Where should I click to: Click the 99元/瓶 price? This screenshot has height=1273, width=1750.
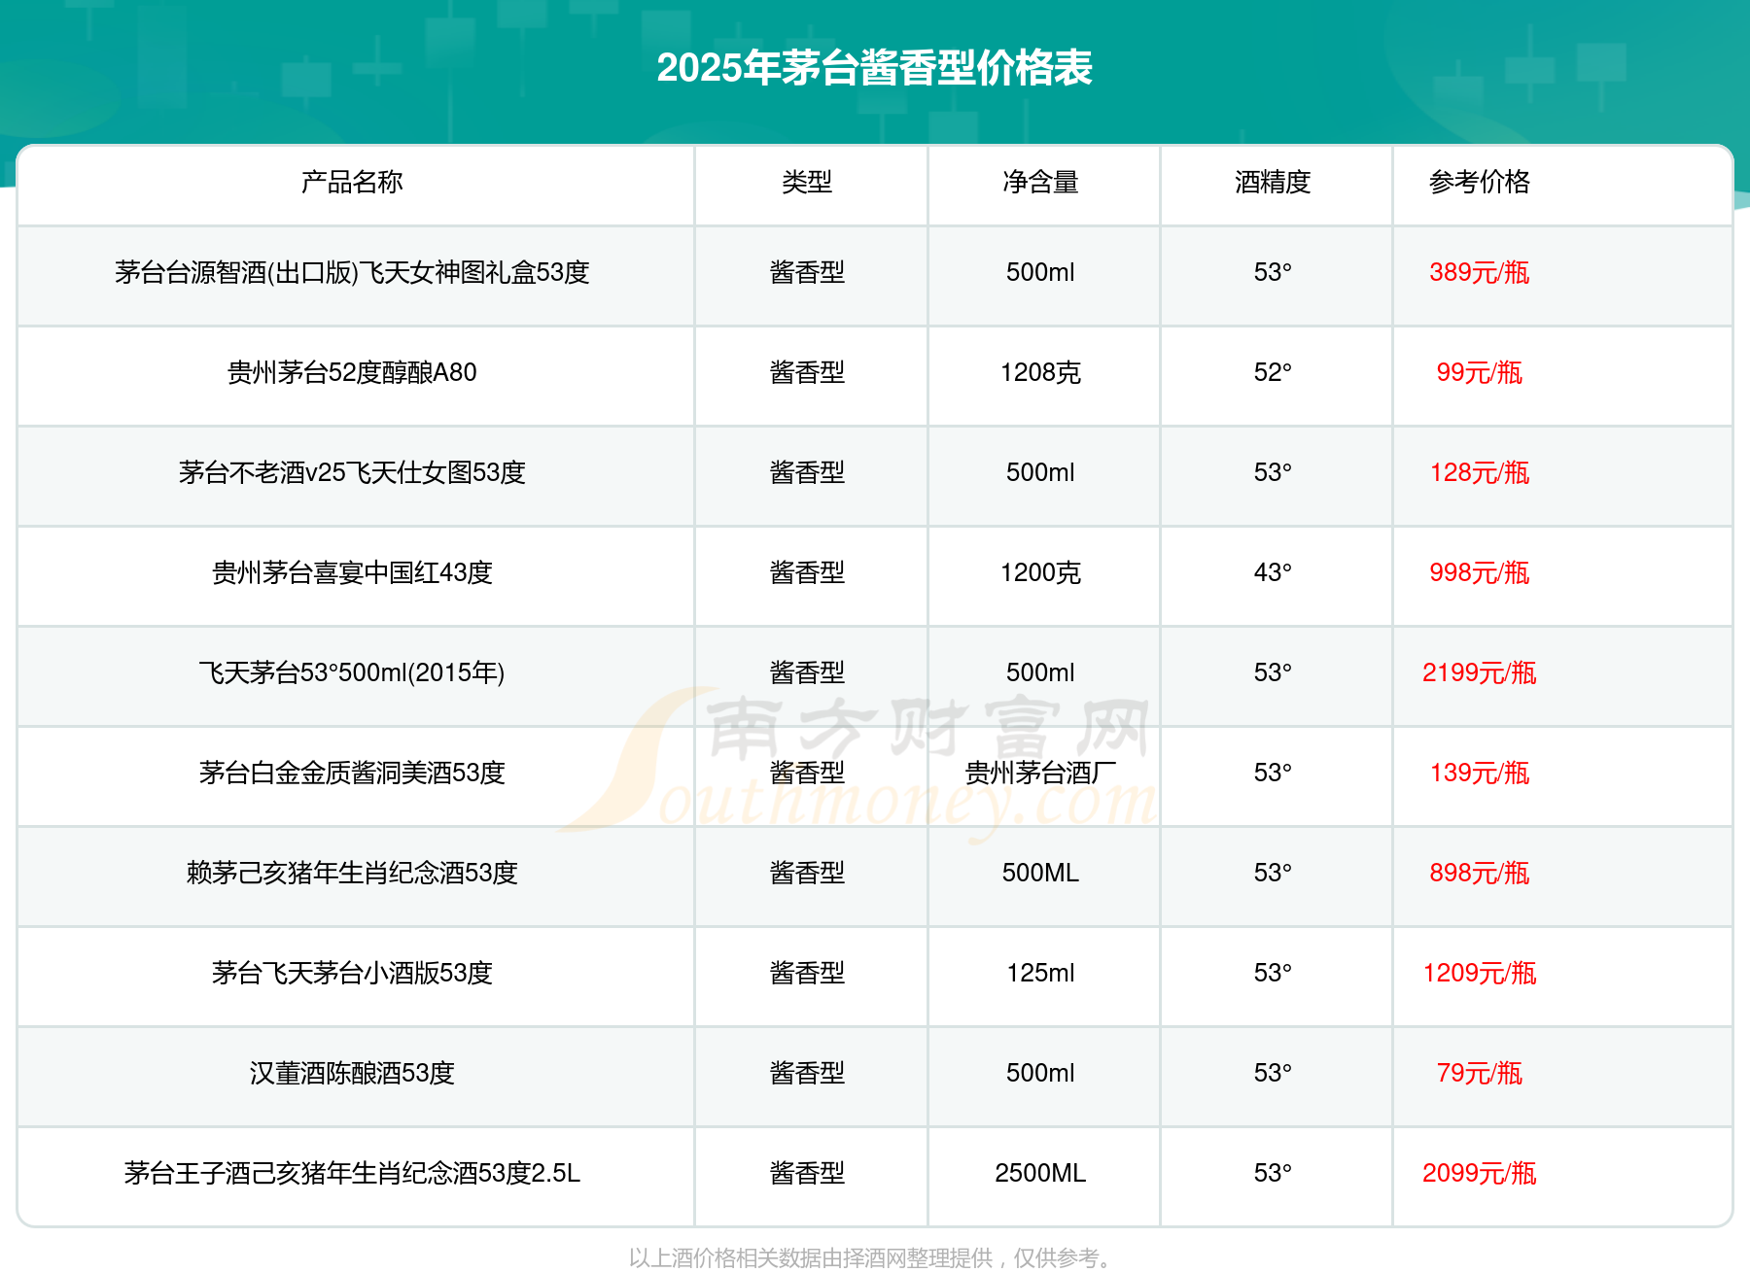tap(1480, 372)
